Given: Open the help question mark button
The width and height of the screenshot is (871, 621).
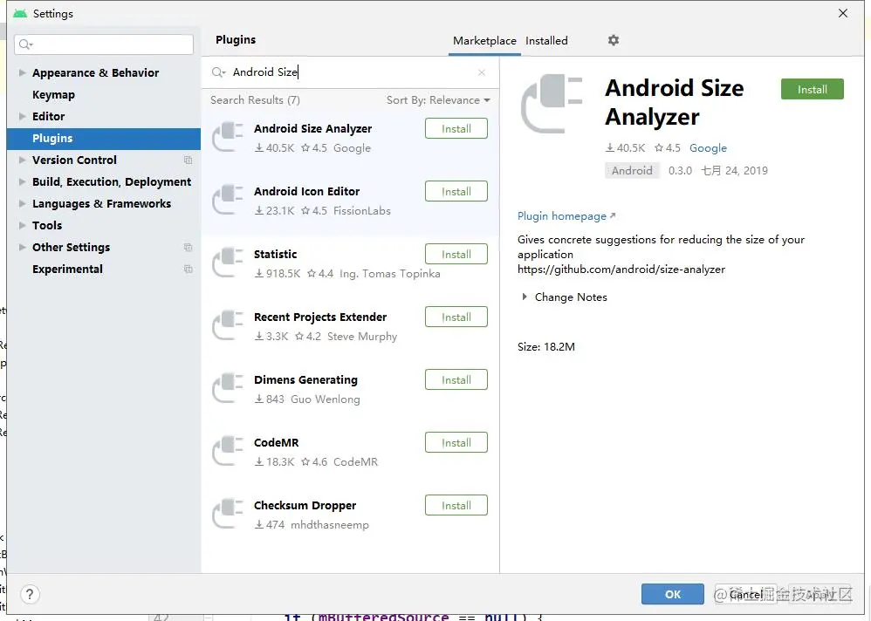Looking at the screenshot, I should pyautogui.click(x=30, y=594).
